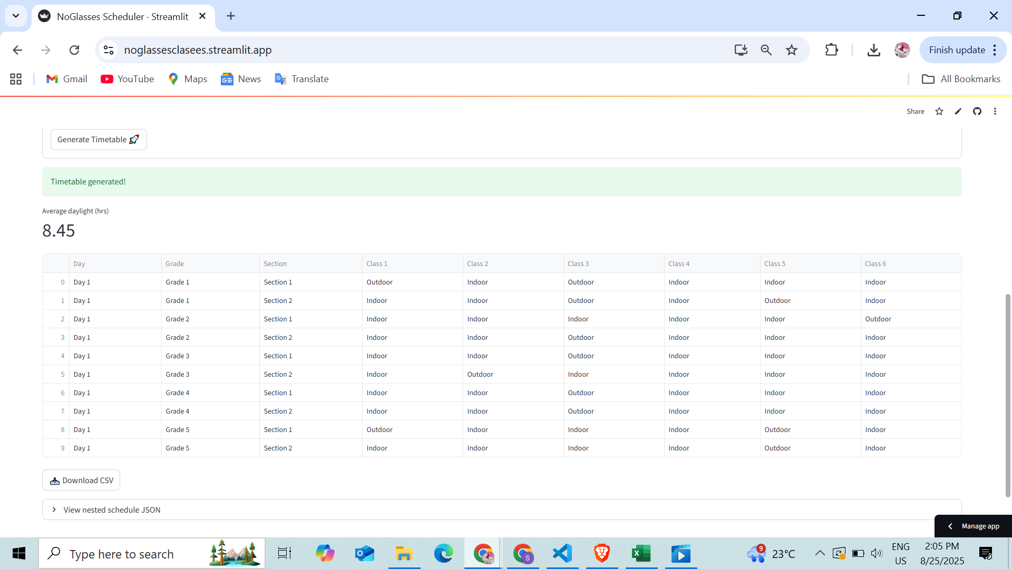Open the Chrome extensions puzzle icon
This screenshot has width=1012, height=569.
click(831, 50)
